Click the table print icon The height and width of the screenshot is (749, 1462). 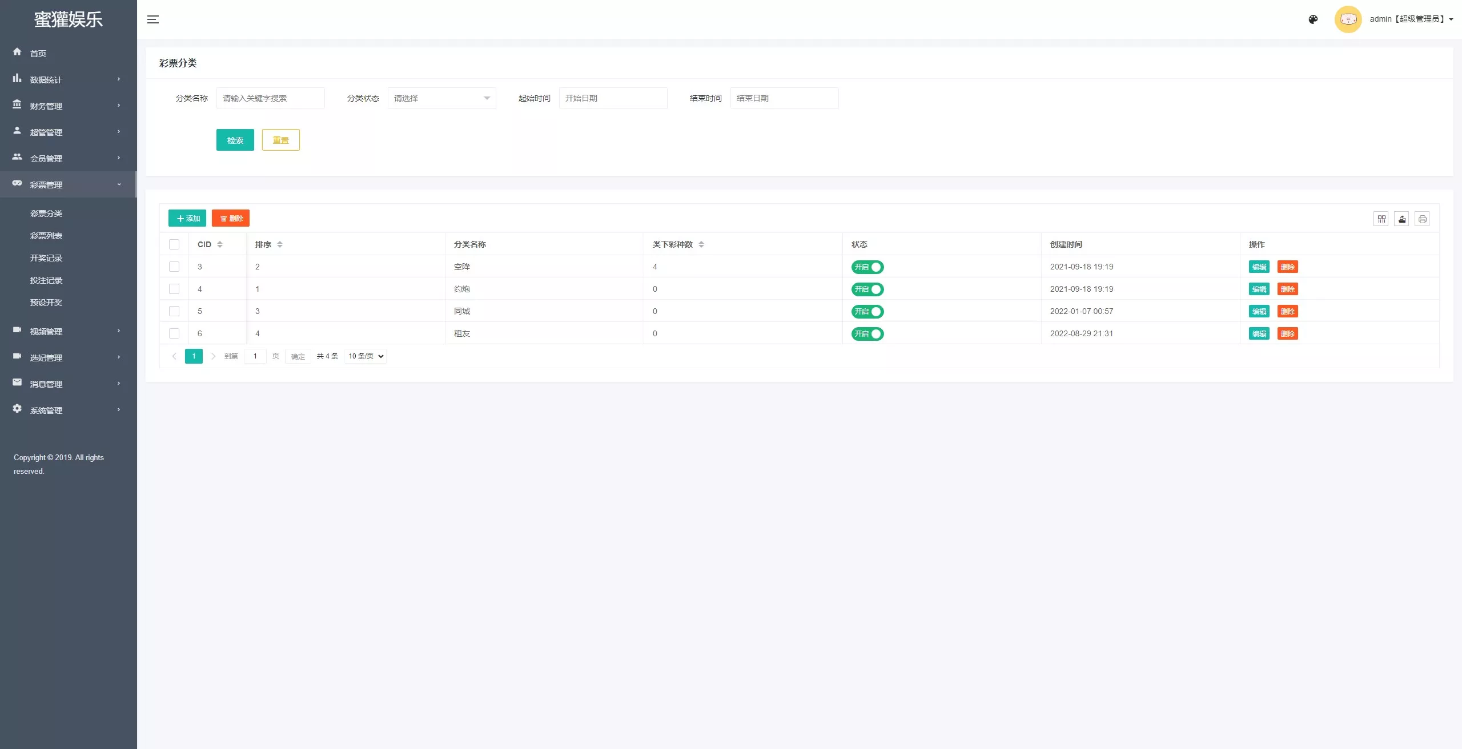[x=1423, y=219]
